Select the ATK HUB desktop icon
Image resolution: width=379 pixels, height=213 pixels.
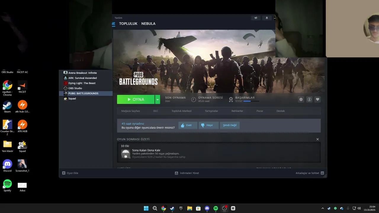coord(23,126)
